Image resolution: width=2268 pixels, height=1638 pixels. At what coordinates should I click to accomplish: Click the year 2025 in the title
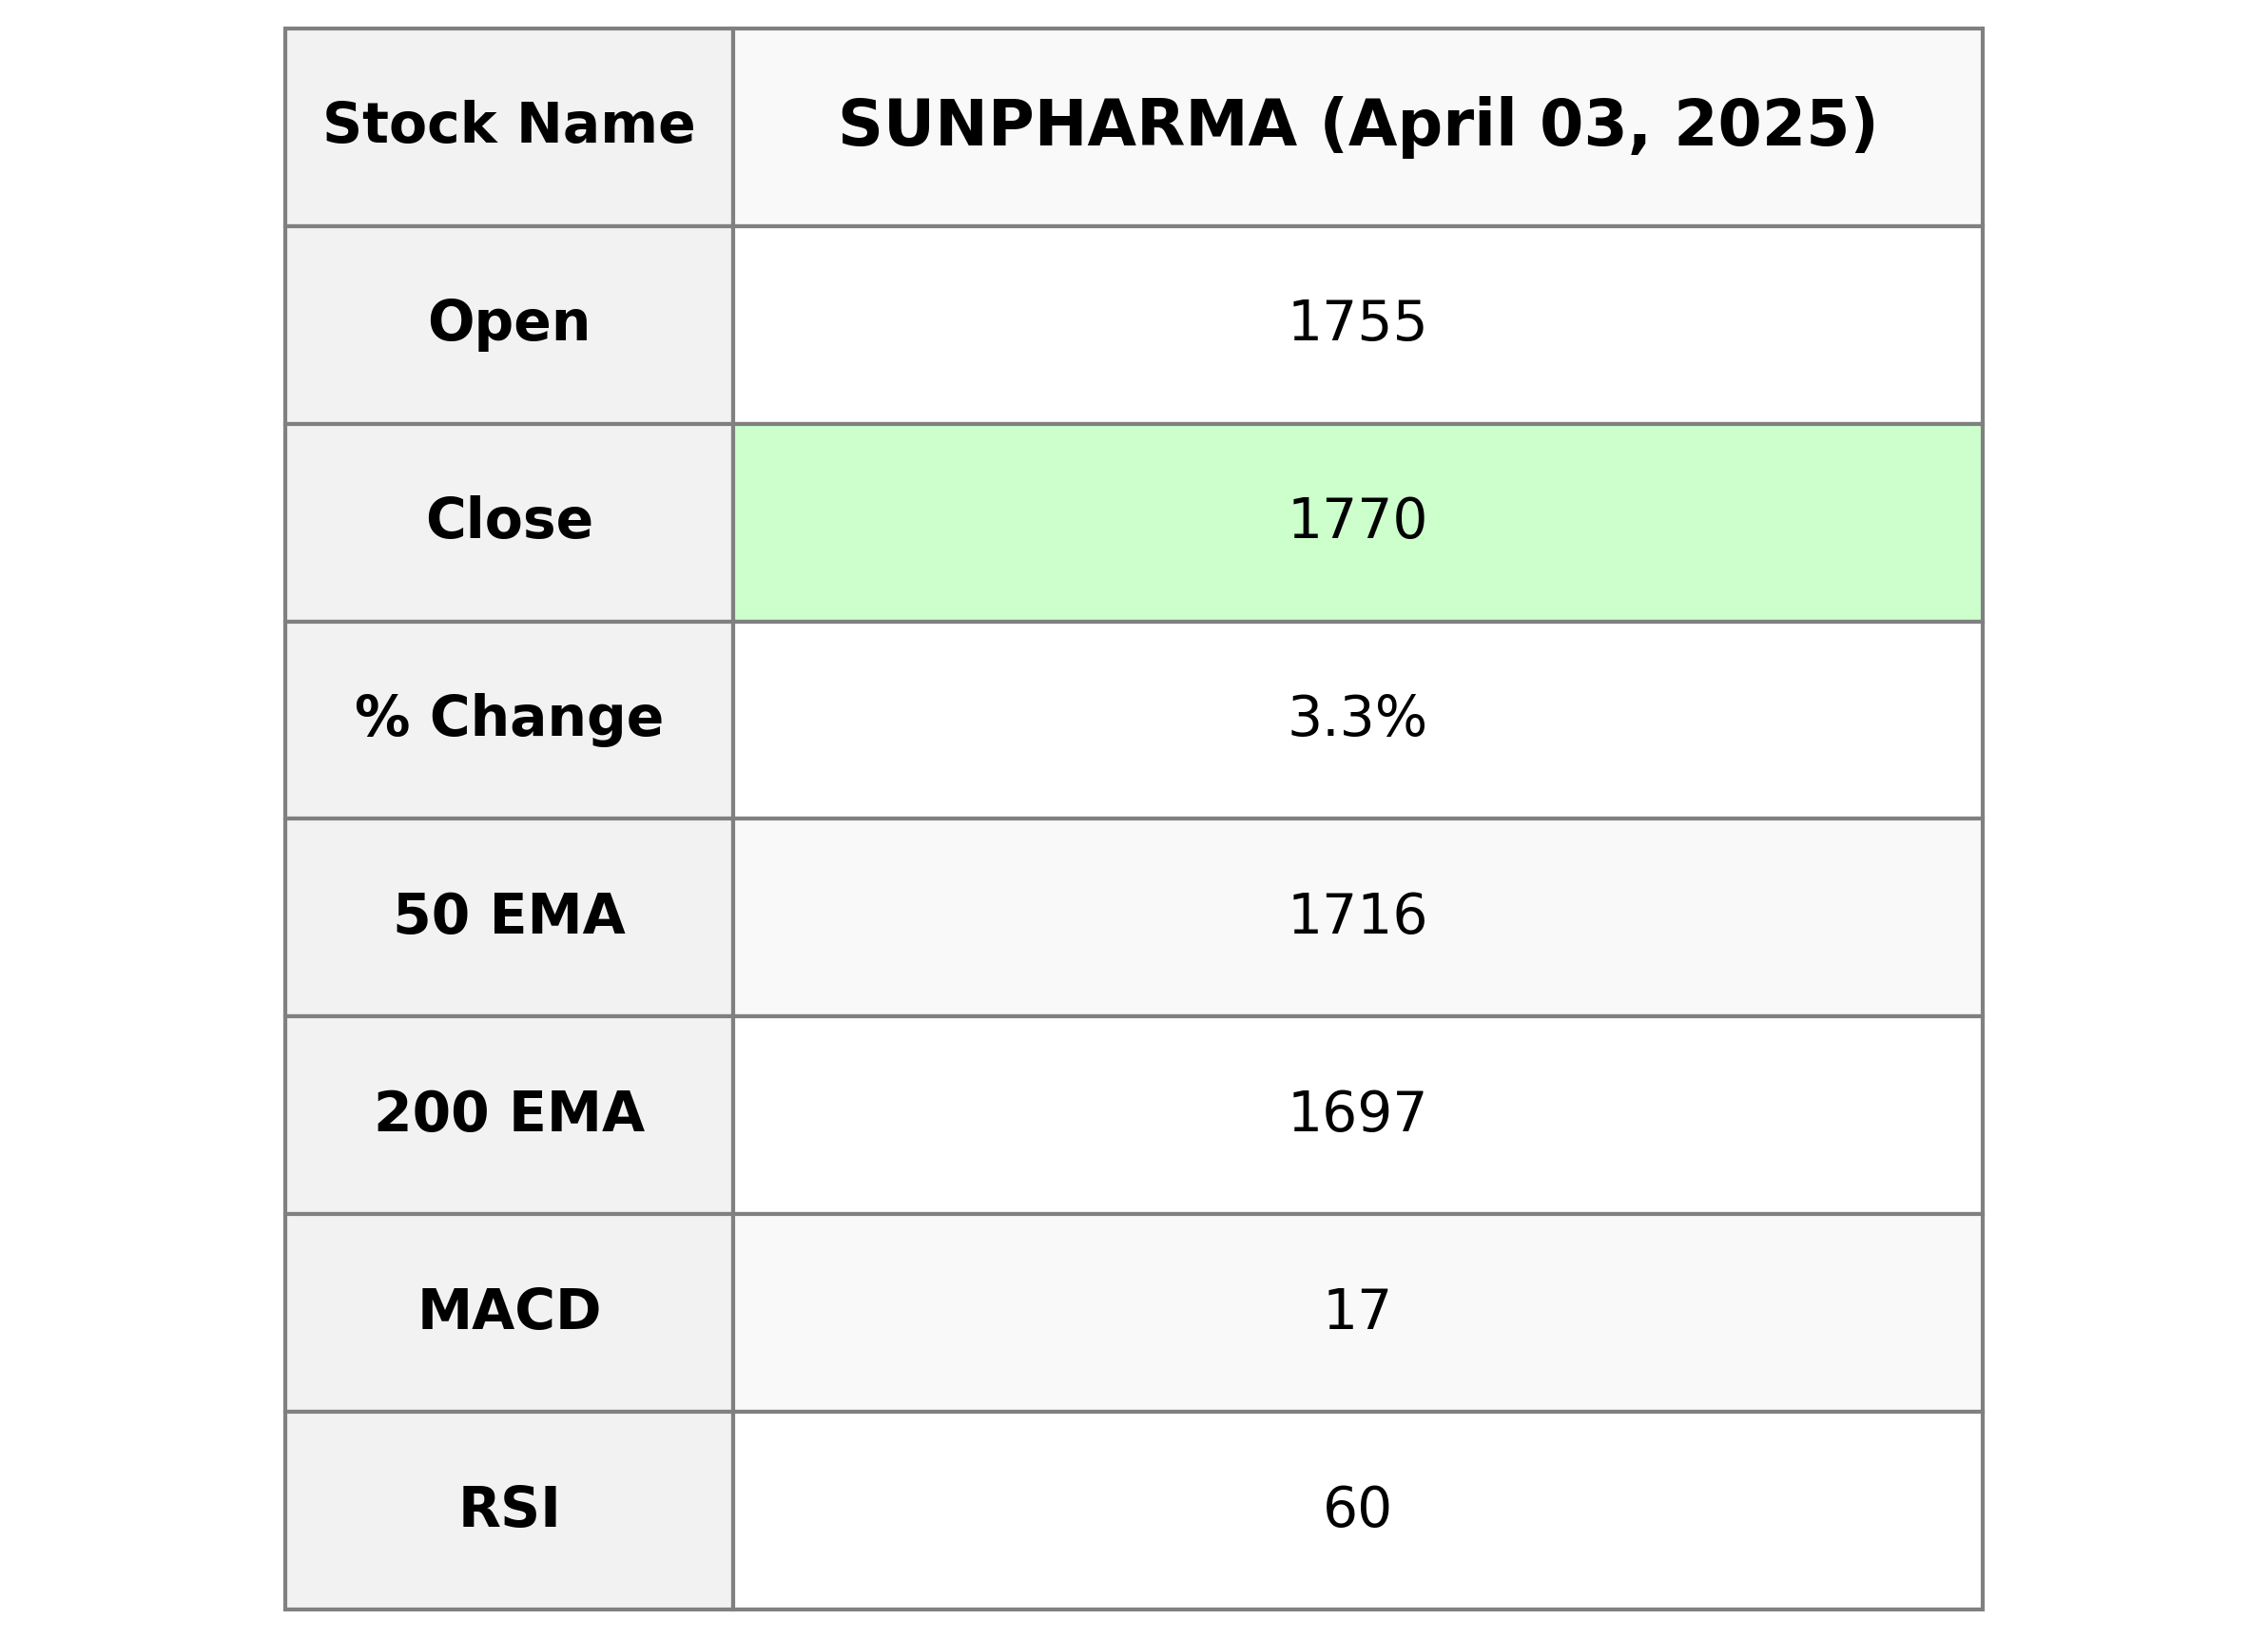(1764, 125)
